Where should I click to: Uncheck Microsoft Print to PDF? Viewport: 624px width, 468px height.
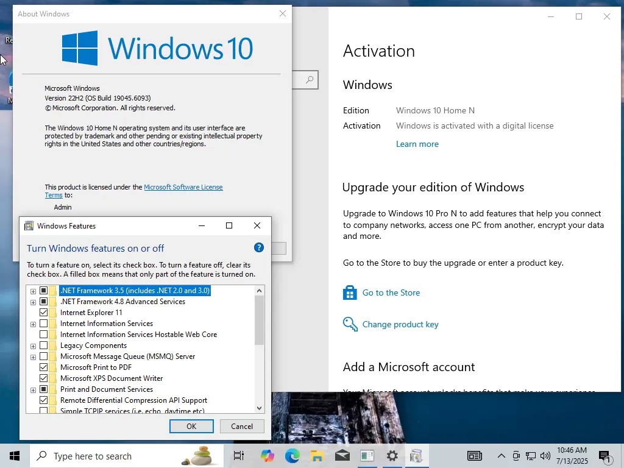click(x=43, y=367)
